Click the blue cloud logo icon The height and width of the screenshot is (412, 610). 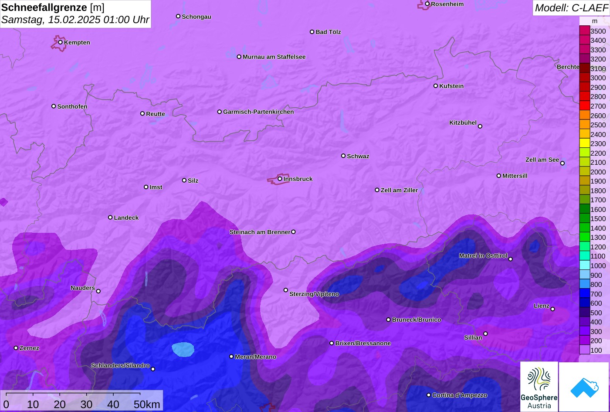pos(584,386)
